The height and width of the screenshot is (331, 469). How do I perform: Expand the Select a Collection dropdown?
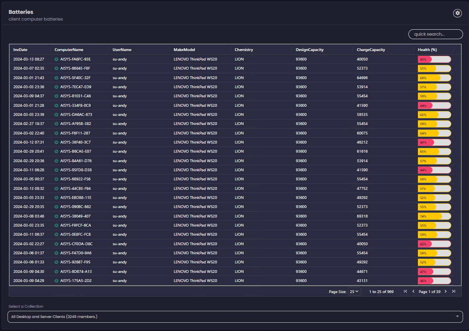coord(235,317)
